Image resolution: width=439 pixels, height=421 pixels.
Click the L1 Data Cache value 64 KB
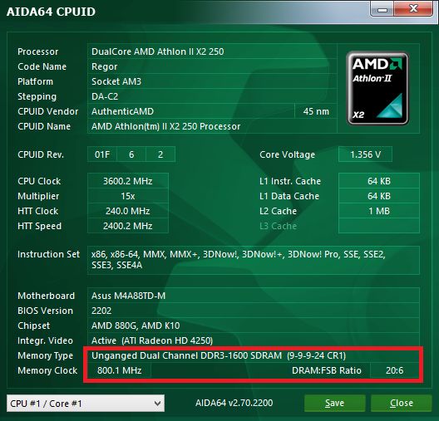pyautogui.click(x=379, y=196)
